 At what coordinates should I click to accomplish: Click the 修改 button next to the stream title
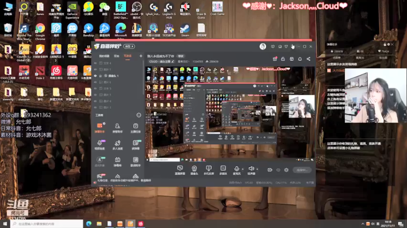pyautogui.click(x=181, y=56)
